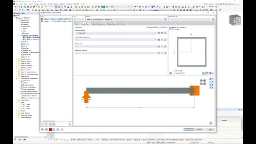This screenshot has width=256, height=144.
Task: Click the view settings icon under section preview
Action: click(207, 73)
